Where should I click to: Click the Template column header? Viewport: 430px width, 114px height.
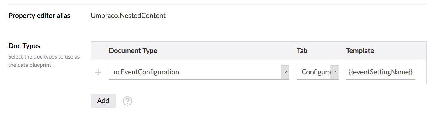360,51
